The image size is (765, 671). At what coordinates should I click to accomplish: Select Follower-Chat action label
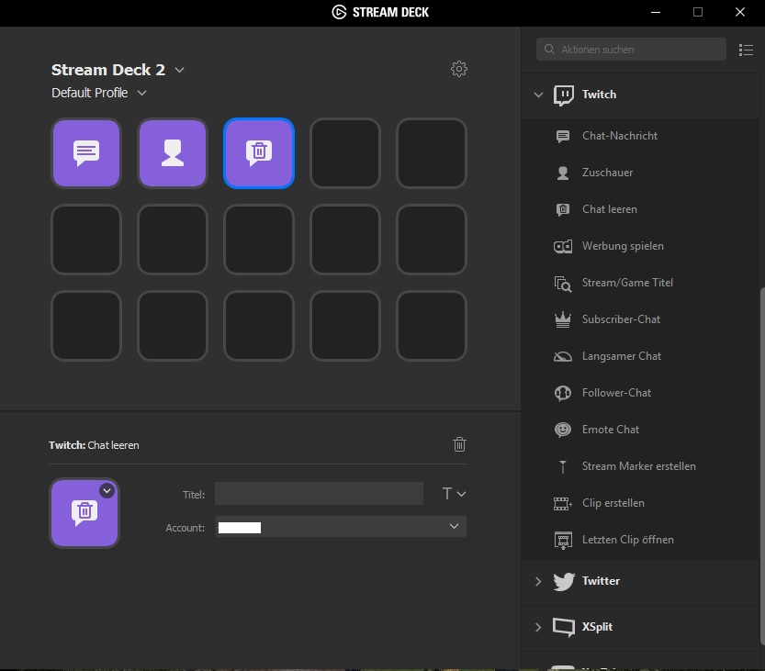coord(616,393)
